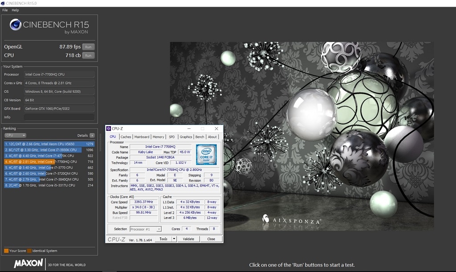456x272 pixels.
Task: Click the orange Your Score legend swatch
Action: click(6, 251)
